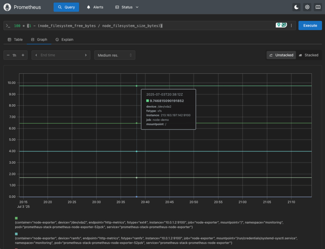This screenshot has width=325, height=249.
Task: Click the data point on the 6.4 line
Action: click(x=136, y=123)
